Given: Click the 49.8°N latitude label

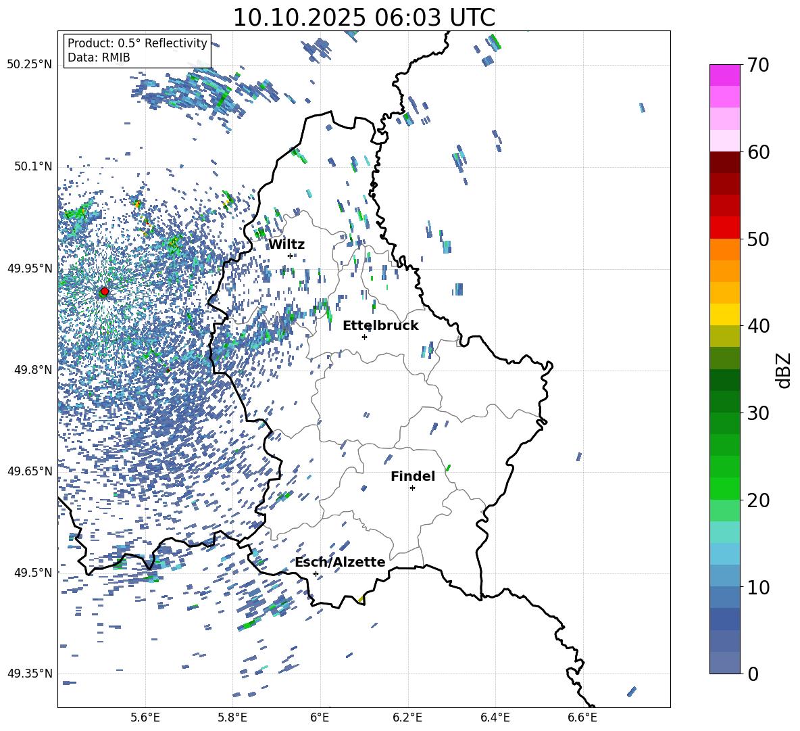Looking at the screenshot, I should pos(33,370).
